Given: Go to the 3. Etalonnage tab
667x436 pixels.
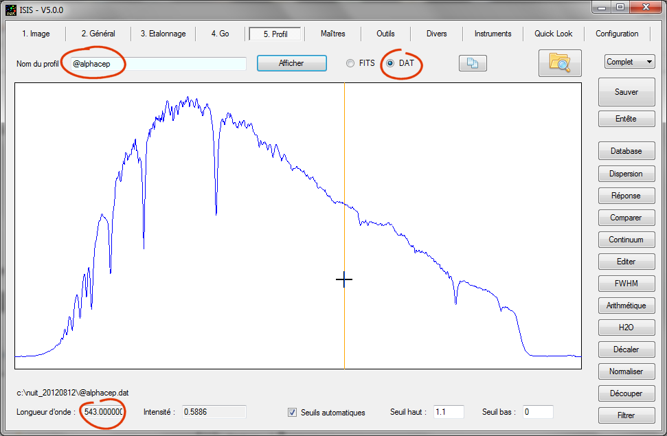Looking at the screenshot, I should click(x=163, y=34).
